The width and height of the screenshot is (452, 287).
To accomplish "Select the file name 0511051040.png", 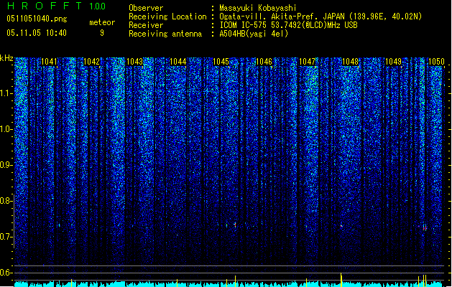I will tap(37, 19).
